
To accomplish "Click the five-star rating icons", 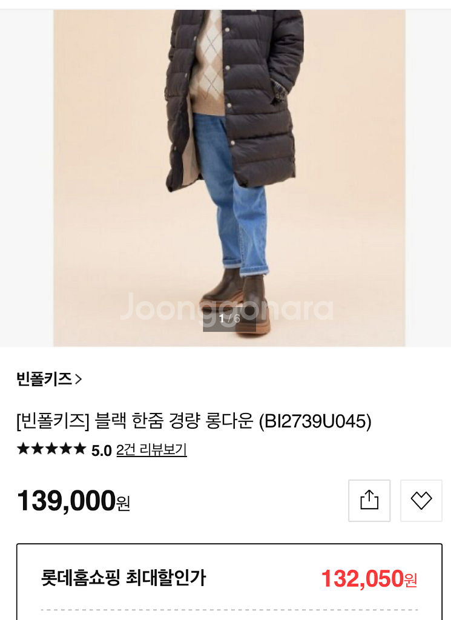I will click(51, 449).
